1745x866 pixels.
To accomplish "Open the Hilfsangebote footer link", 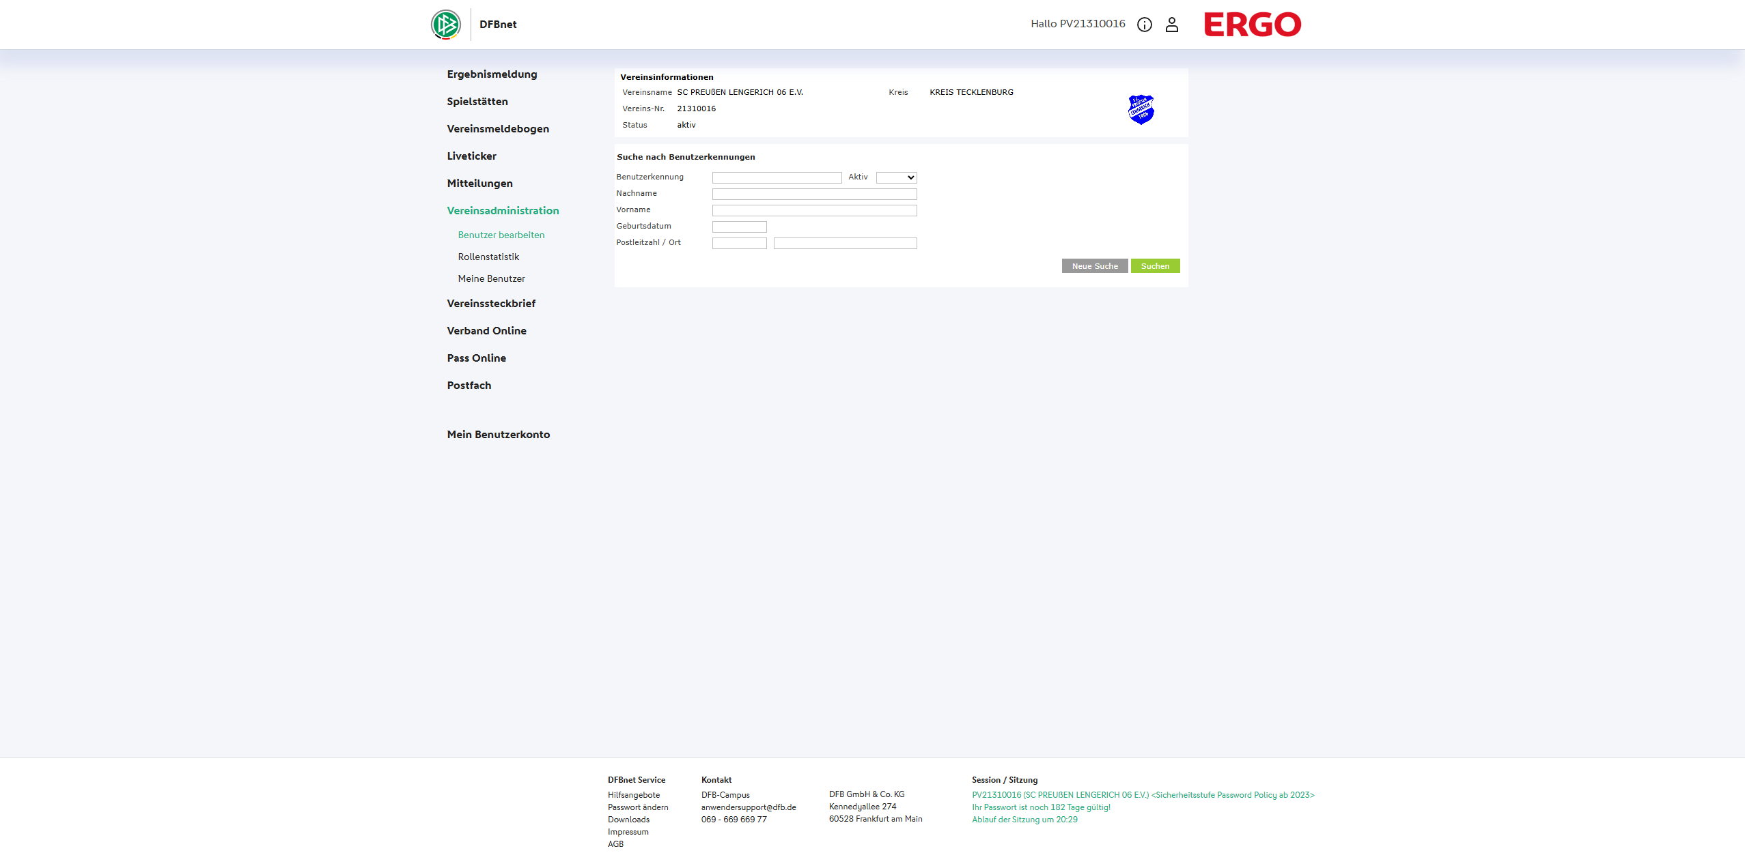I will pyautogui.click(x=633, y=795).
